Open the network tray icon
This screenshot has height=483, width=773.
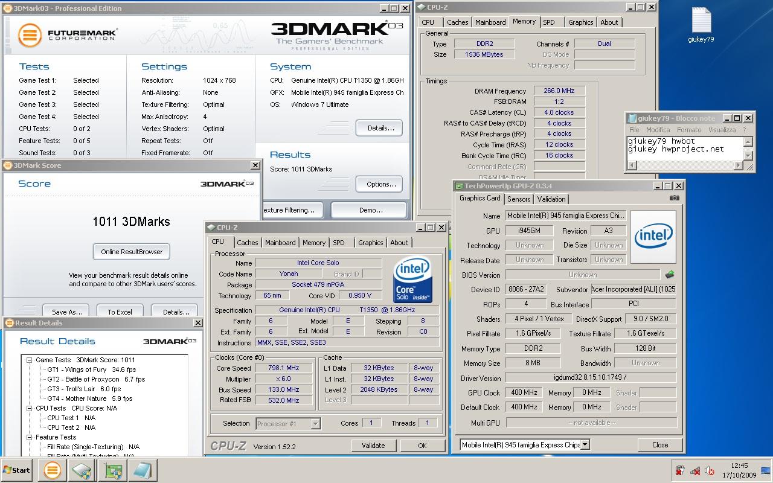click(694, 470)
